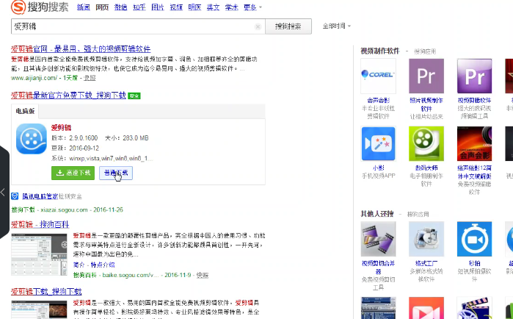Open the 会声会影12 red icon
The image size is (513, 319).
pyautogui.click(x=474, y=144)
